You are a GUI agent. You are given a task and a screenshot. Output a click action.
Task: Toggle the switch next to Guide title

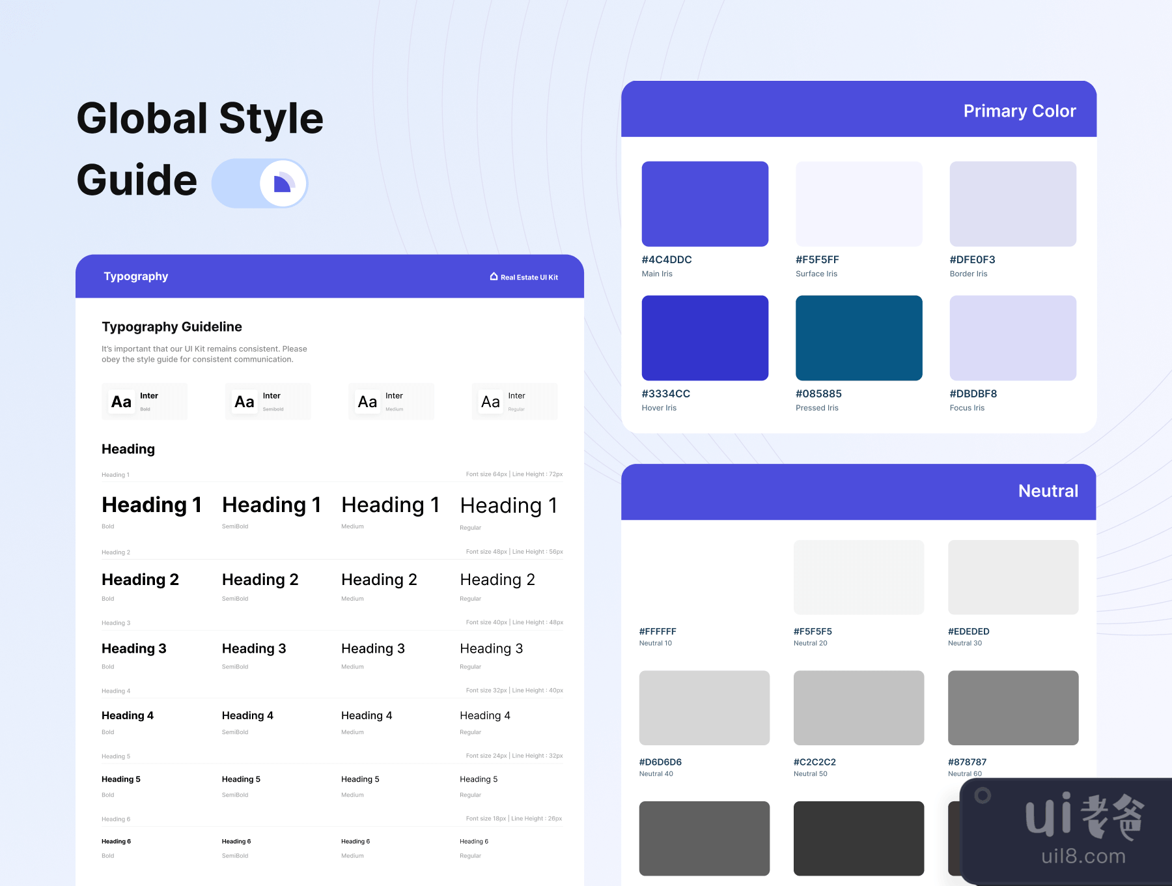[260, 183]
